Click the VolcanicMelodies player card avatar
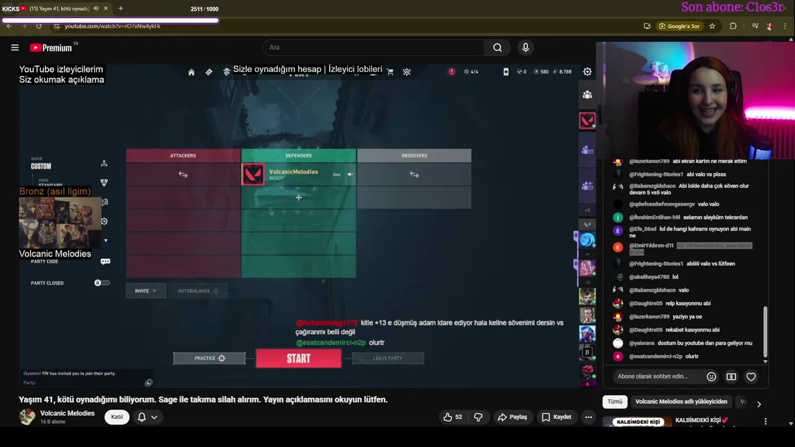 253,174
